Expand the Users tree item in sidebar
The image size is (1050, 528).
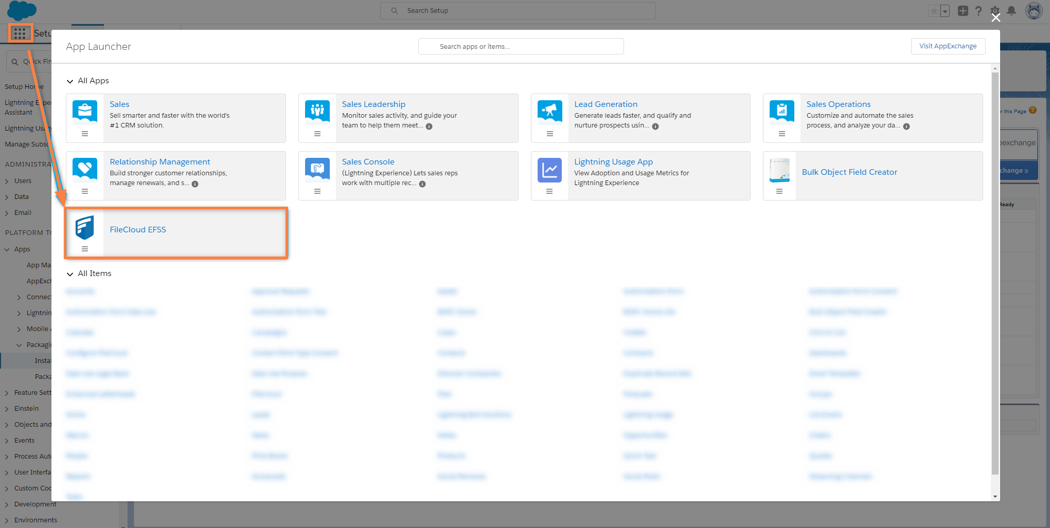(7, 181)
